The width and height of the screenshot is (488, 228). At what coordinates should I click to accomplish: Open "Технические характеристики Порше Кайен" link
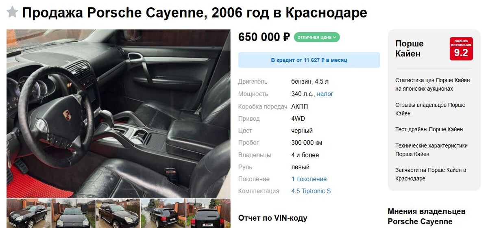[x=431, y=150]
